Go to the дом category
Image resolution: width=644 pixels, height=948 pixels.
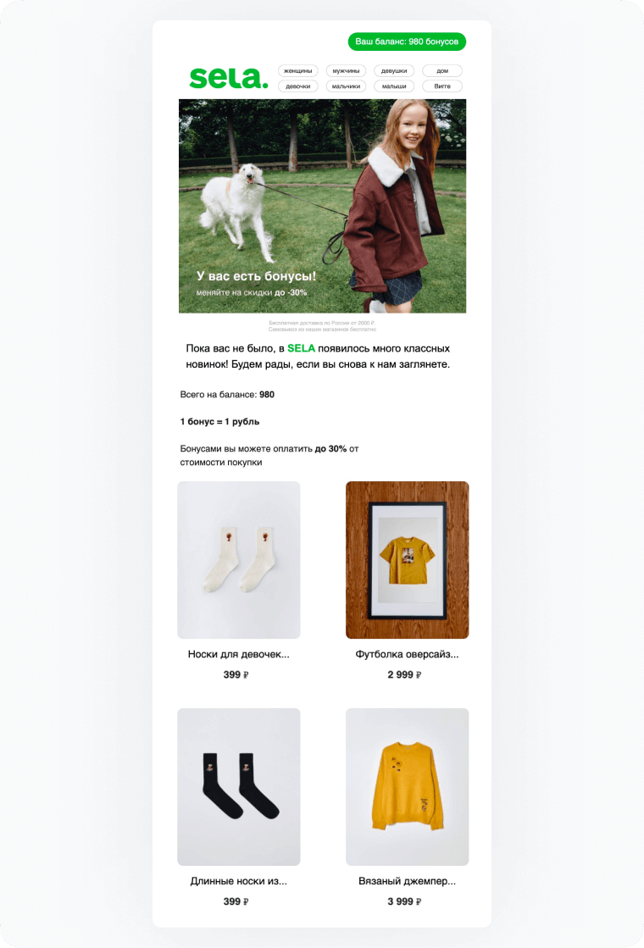tap(442, 70)
